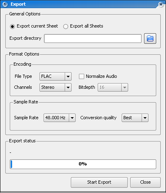Open the Conversion quality Best dropdown
Image resolution: width=166 pixels, height=193 pixels.
tap(135, 118)
